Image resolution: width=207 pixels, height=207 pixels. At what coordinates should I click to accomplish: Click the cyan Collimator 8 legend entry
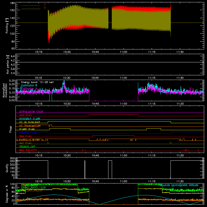29,85
